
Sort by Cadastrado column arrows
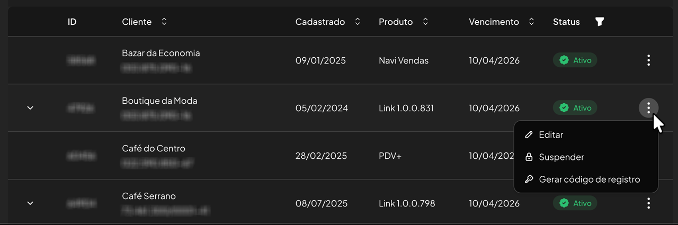[358, 22]
